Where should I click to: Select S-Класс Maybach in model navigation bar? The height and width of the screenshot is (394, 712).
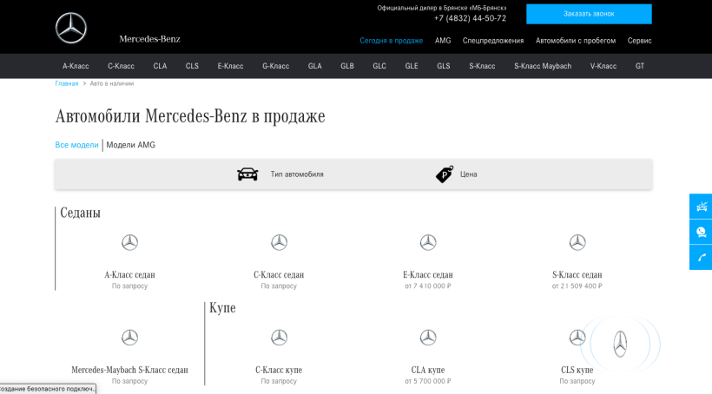tap(543, 66)
